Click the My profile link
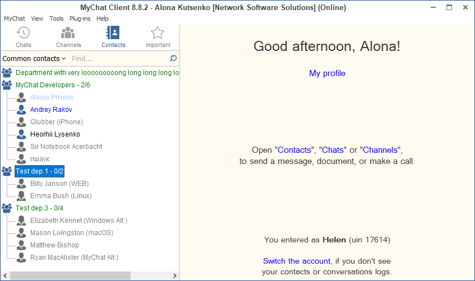Viewport: 475px width, 281px height. pyautogui.click(x=327, y=73)
